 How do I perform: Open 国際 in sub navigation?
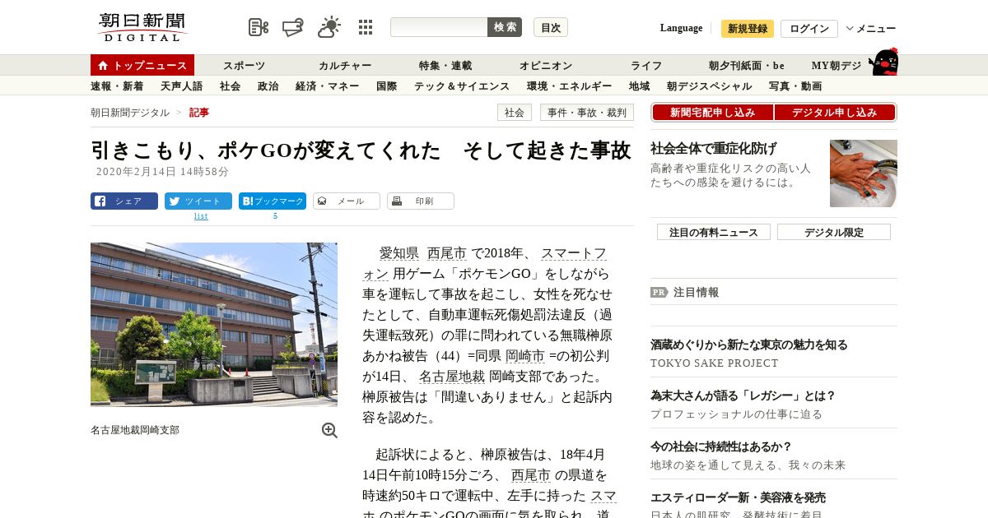(x=386, y=86)
